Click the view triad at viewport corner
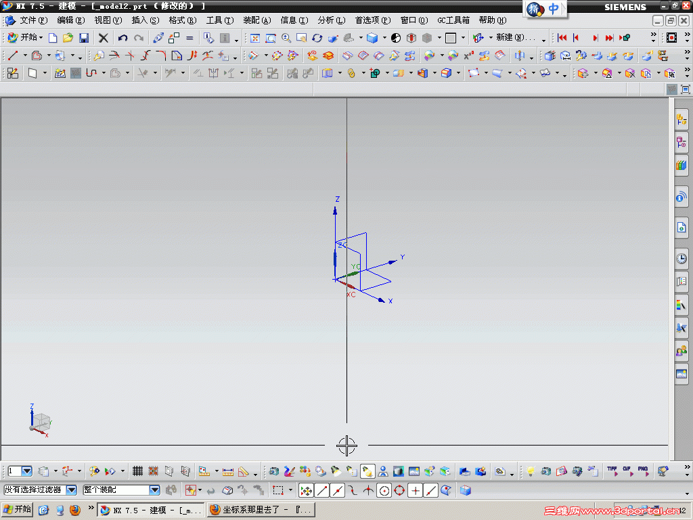Image resolution: width=693 pixels, height=520 pixels. pyautogui.click(x=40, y=421)
